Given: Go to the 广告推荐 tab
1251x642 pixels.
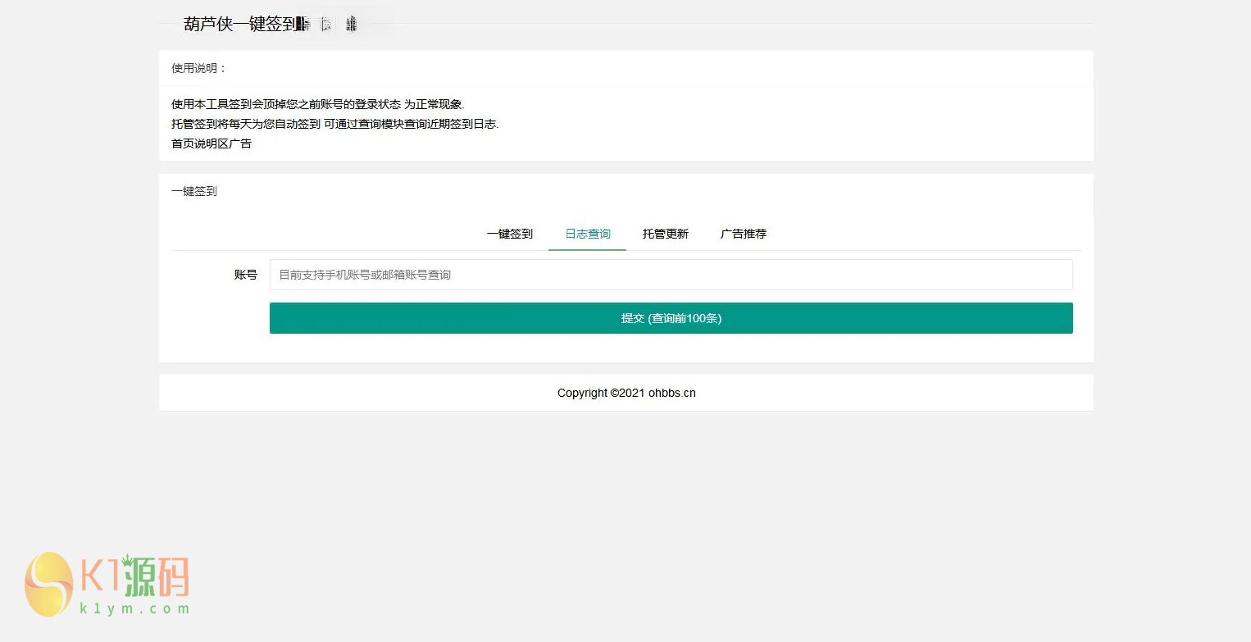Looking at the screenshot, I should tap(743, 234).
